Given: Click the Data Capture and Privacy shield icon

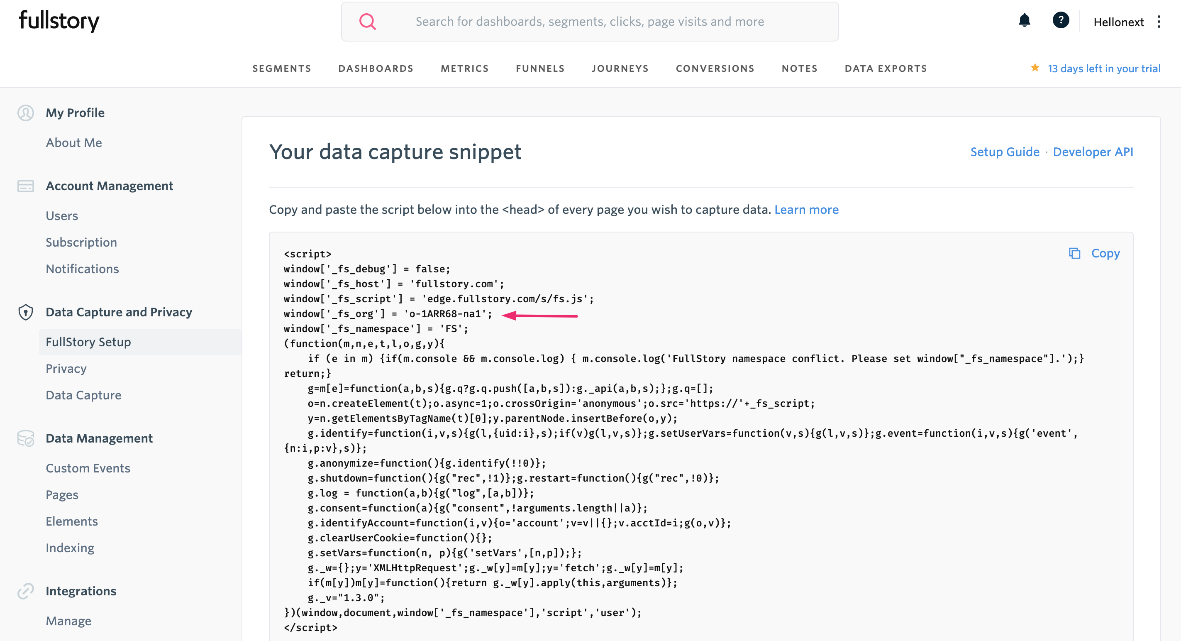Looking at the screenshot, I should (26, 312).
